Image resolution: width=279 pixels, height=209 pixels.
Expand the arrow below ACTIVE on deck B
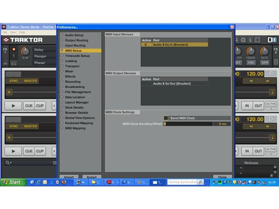pyautogui.click(x=271, y=108)
